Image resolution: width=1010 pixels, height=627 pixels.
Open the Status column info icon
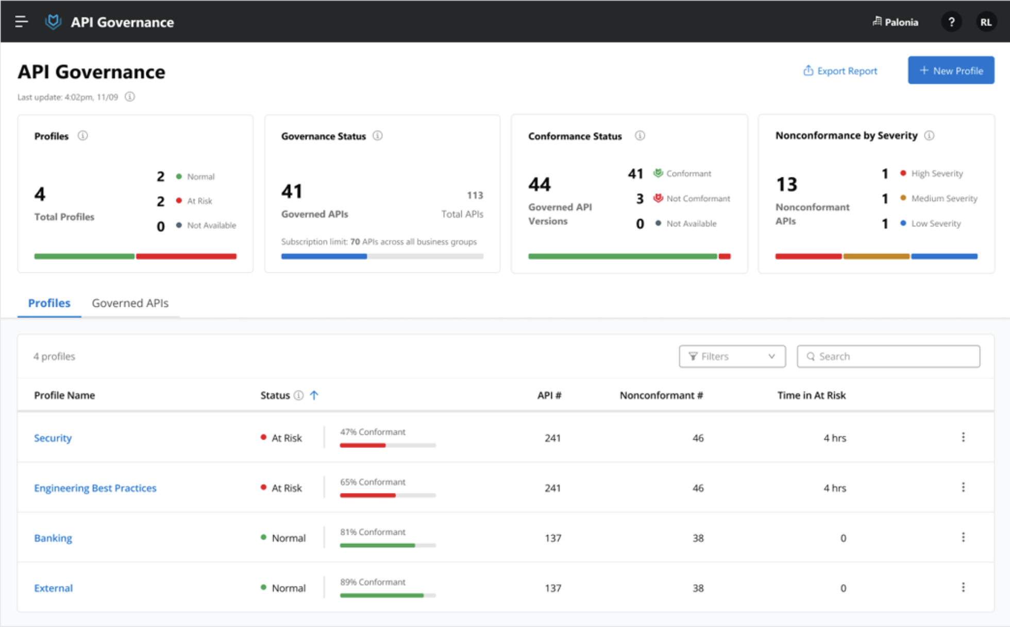(x=298, y=395)
